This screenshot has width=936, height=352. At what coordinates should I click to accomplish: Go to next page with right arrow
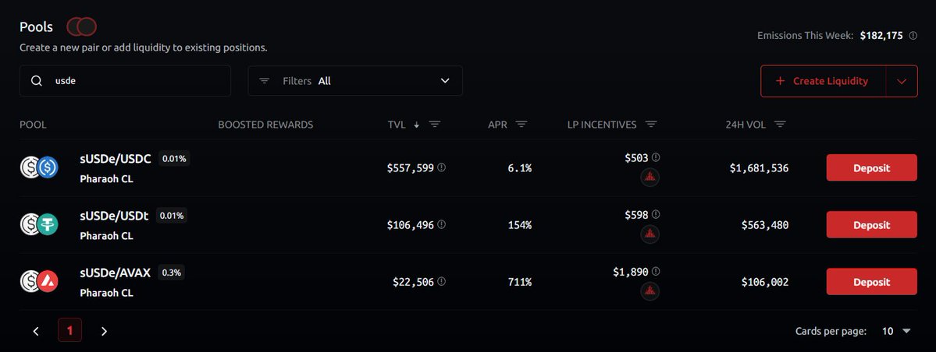click(104, 331)
